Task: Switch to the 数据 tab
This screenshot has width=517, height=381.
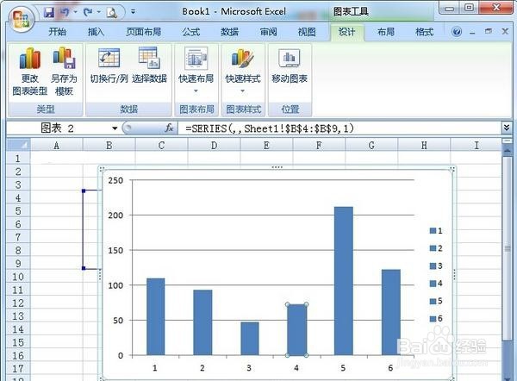Action: pos(229,32)
